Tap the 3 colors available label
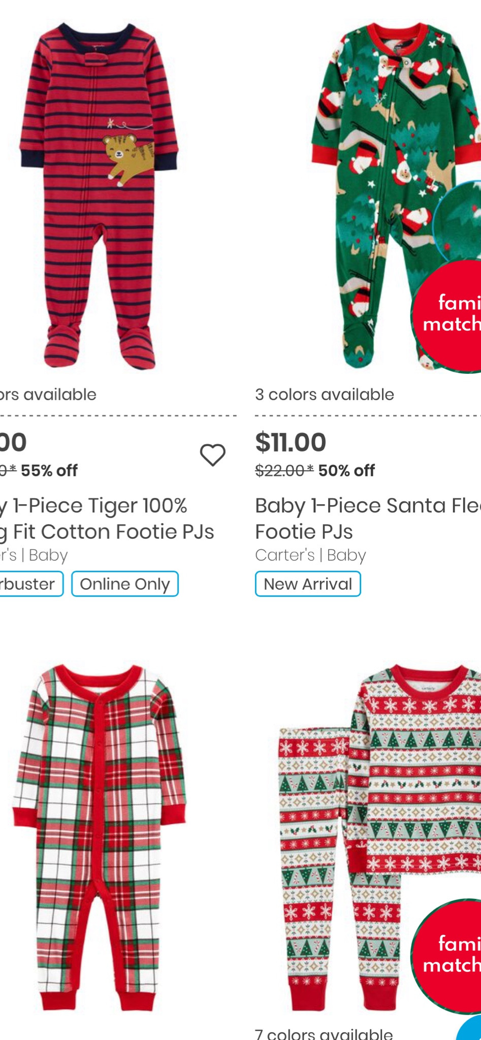This screenshot has width=481, height=1040. [325, 395]
